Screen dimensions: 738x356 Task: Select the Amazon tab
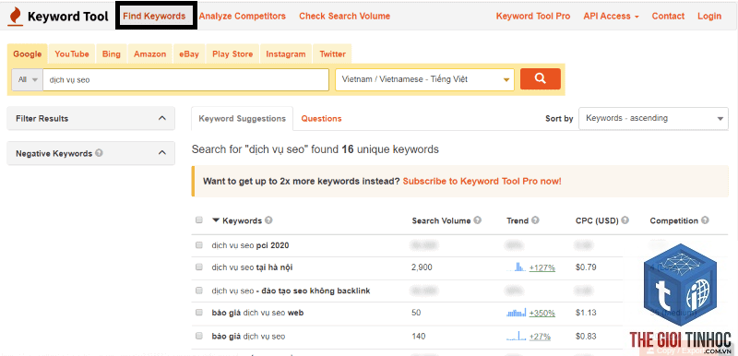tap(150, 54)
